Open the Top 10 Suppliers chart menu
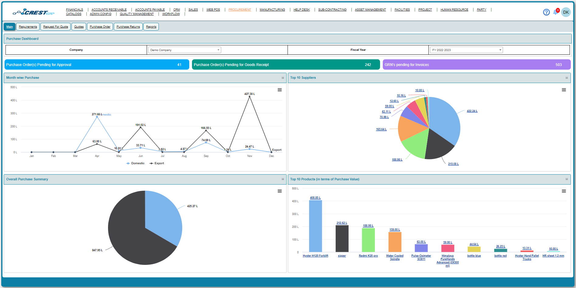The image size is (576, 288). [x=564, y=90]
